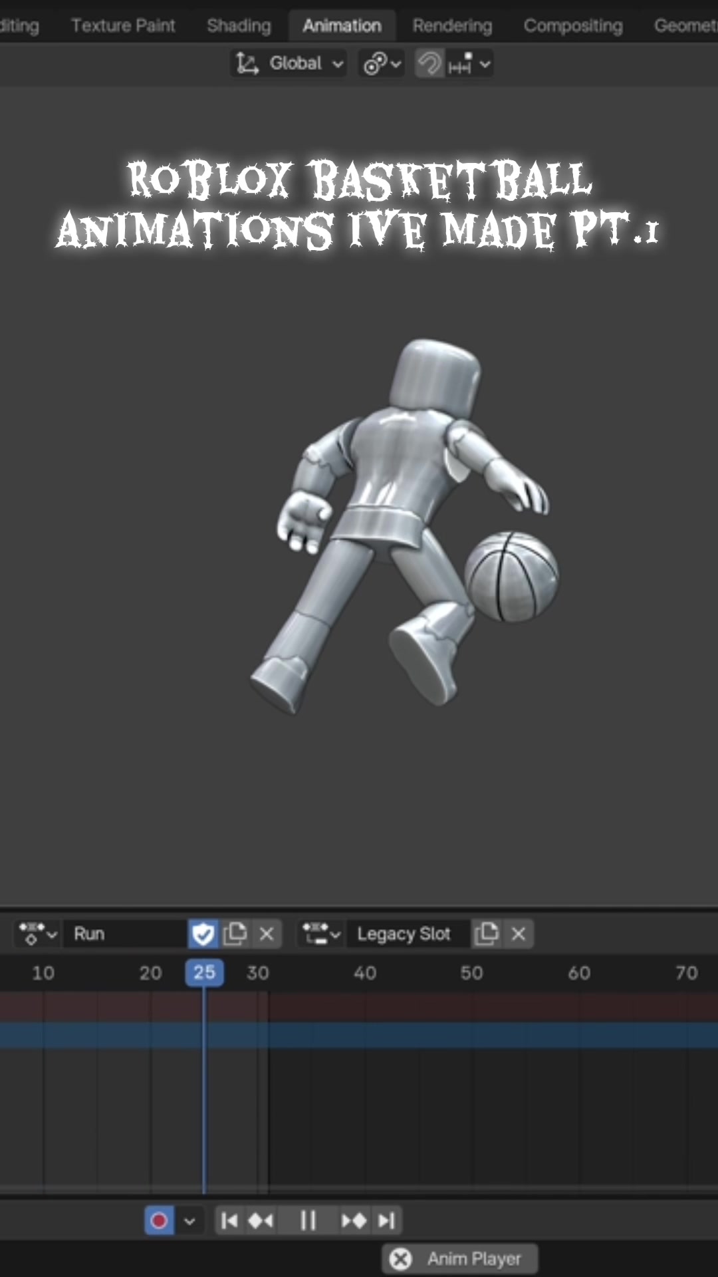Cancel the Anim Player
718x1277 pixels.
[401, 1258]
